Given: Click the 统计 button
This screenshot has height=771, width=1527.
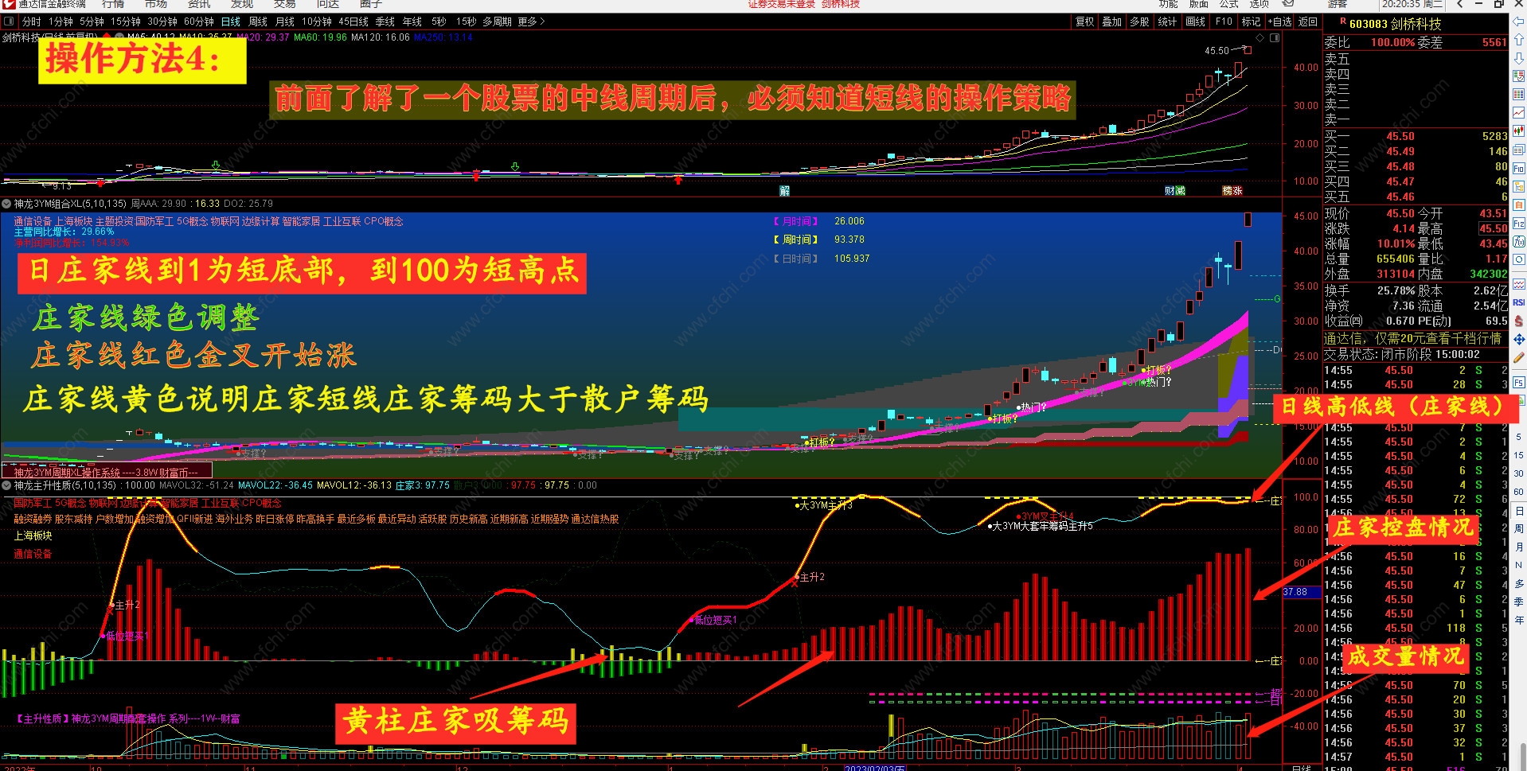Looking at the screenshot, I should click(x=1167, y=21).
